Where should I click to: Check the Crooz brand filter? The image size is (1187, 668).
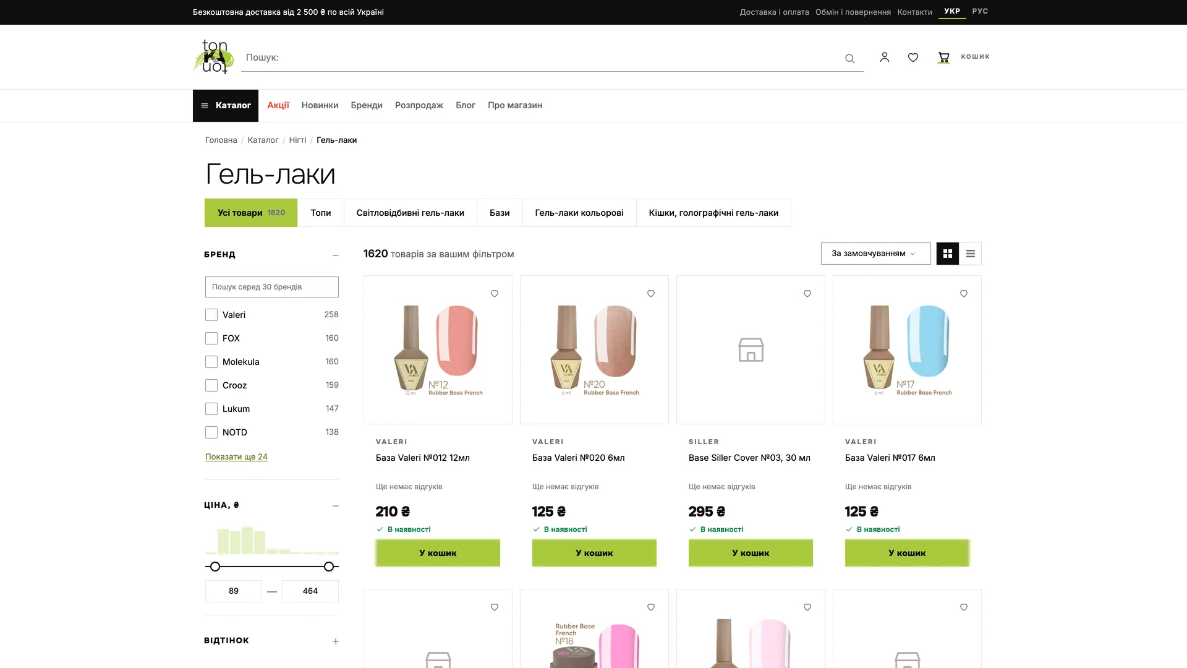coord(211,385)
